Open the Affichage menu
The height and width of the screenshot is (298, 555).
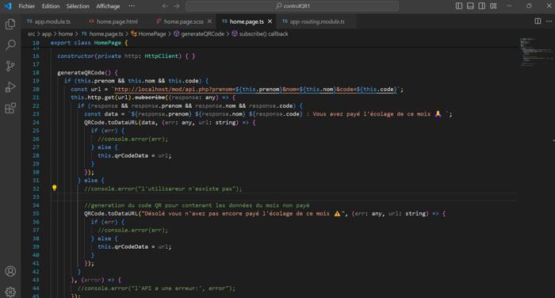click(108, 6)
